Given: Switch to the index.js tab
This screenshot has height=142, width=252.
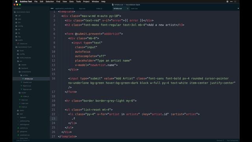Looking at the screenshot, I should (x=99, y=9).
